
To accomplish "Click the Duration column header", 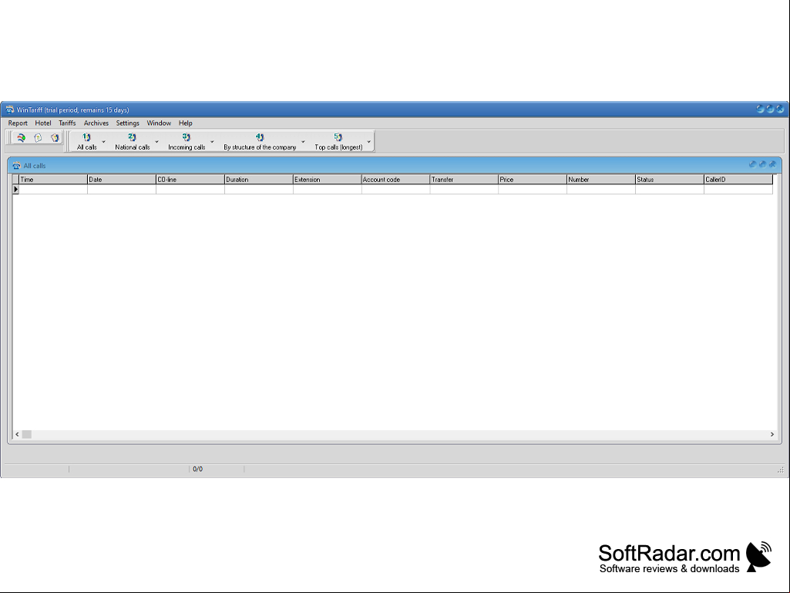I will tap(258, 180).
